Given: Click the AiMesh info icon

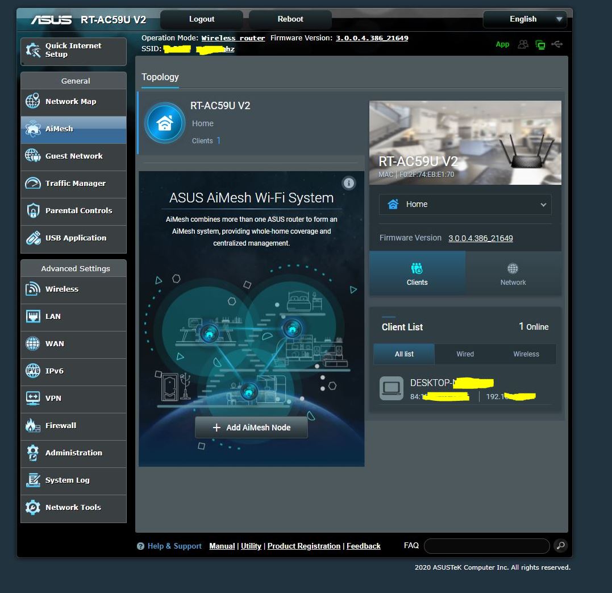Looking at the screenshot, I should point(348,183).
